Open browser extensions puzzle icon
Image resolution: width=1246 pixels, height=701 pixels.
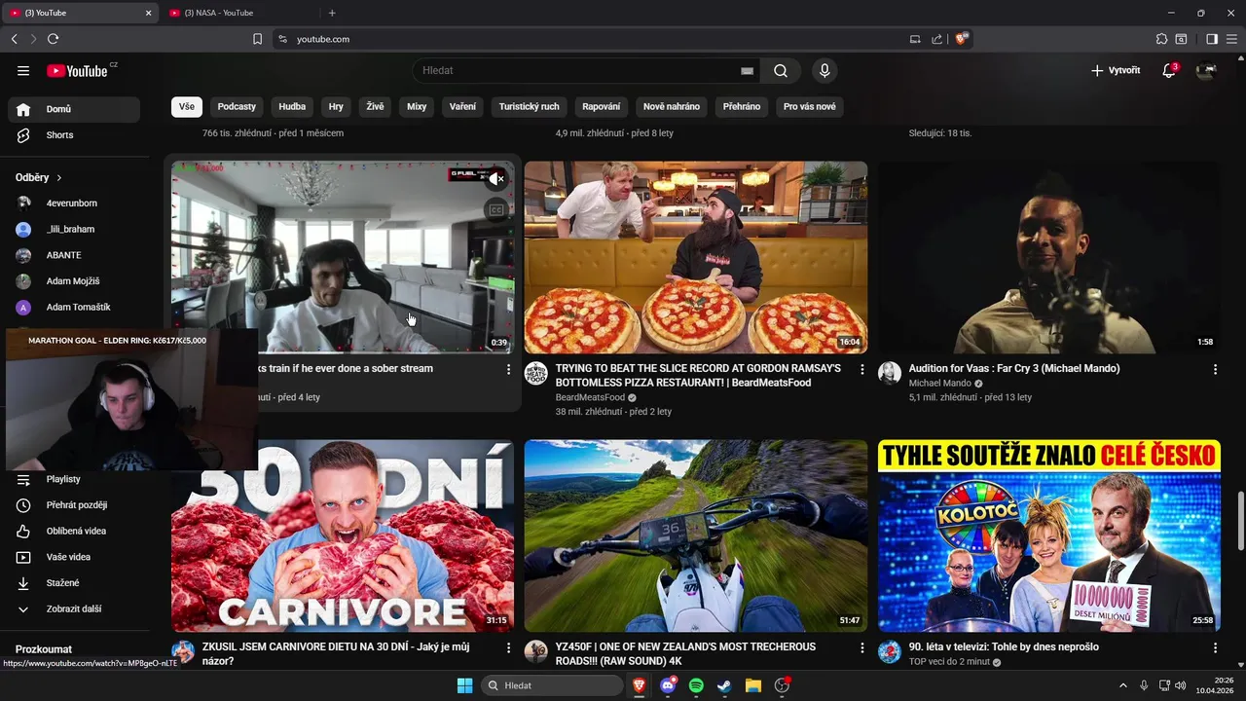pyautogui.click(x=1161, y=39)
